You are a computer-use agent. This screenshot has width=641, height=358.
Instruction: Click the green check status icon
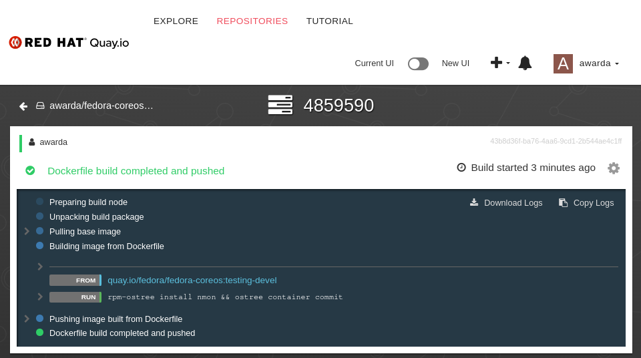click(30, 170)
